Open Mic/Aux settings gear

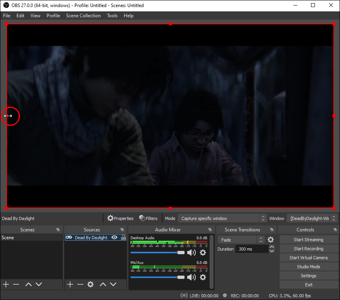pos(203,277)
